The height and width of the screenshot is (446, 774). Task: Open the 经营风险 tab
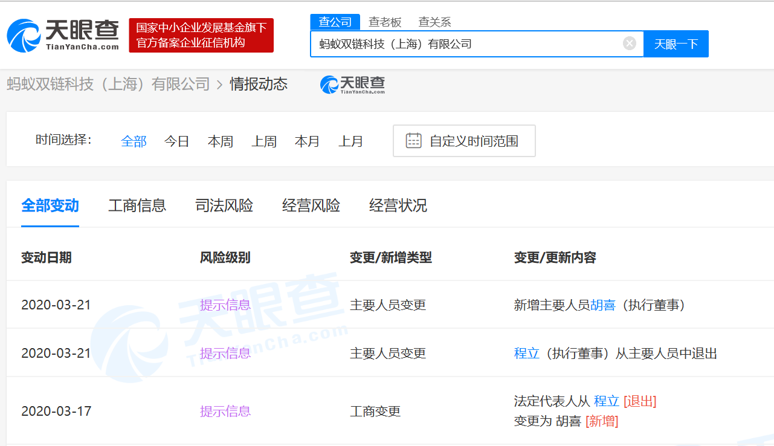tap(311, 205)
